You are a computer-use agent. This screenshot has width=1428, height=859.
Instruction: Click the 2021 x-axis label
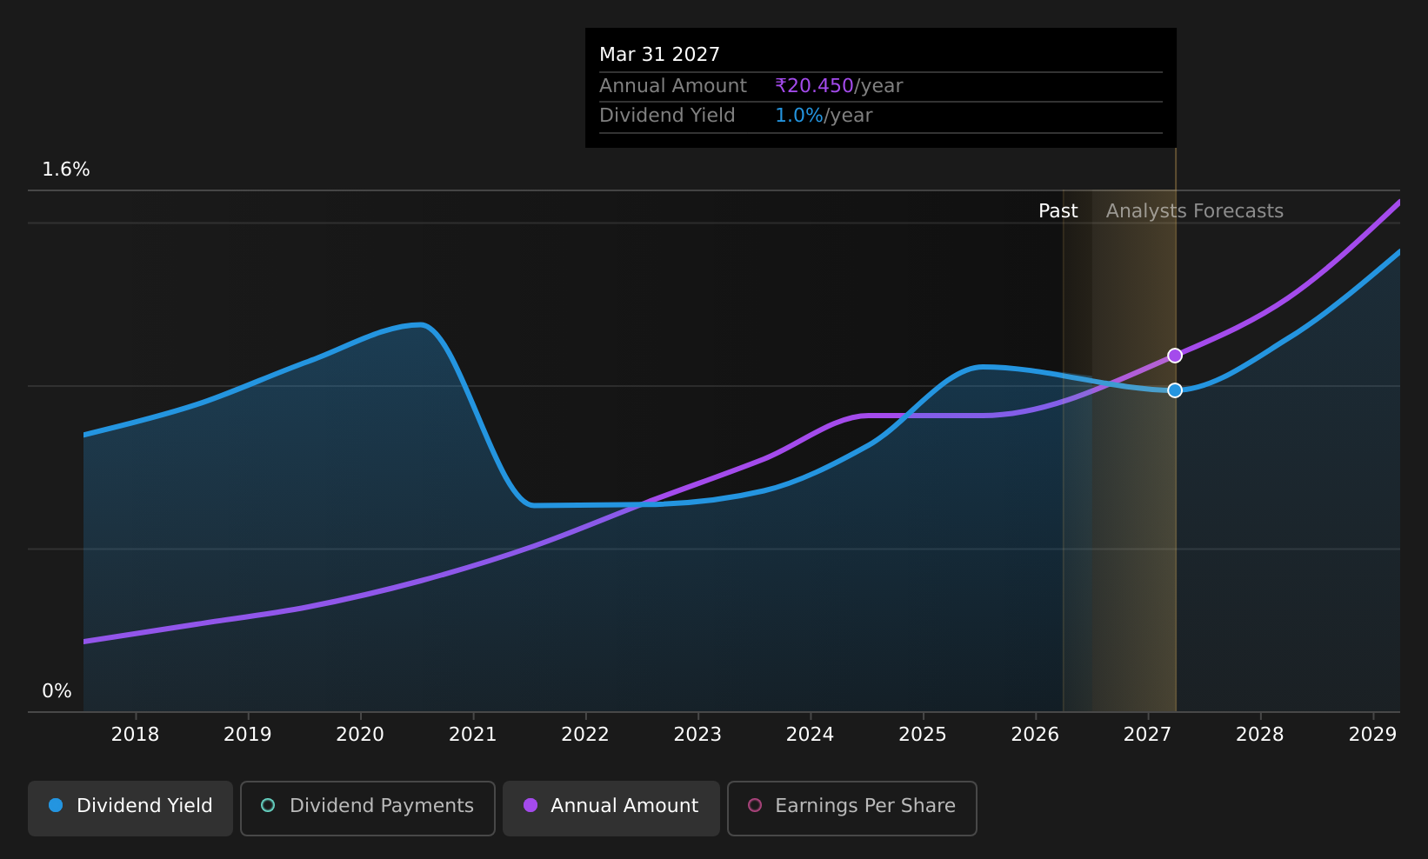473,735
